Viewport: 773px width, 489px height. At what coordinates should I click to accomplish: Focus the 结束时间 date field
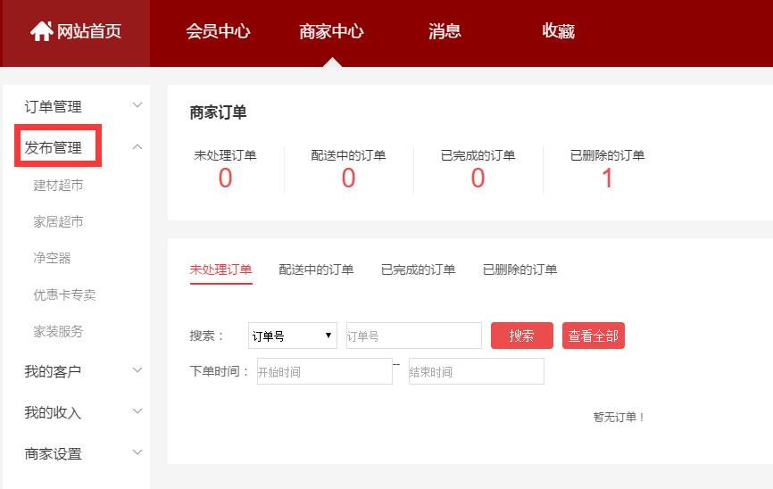(477, 371)
